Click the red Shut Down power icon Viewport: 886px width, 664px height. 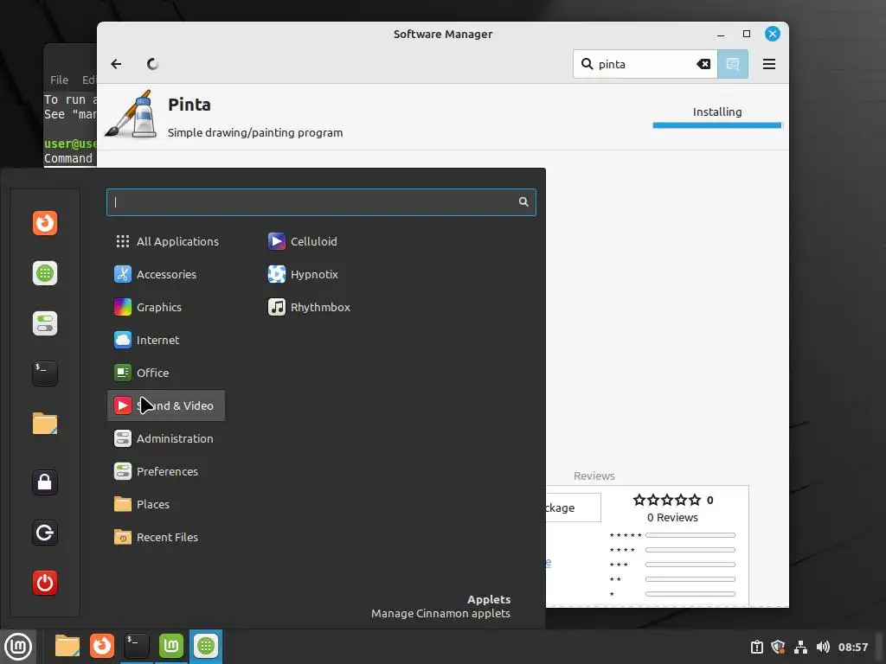click(45, 583)
